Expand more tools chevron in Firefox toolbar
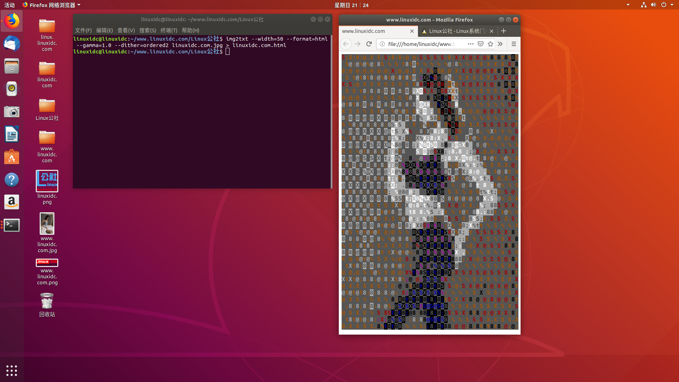 click(x=500, y=44)
